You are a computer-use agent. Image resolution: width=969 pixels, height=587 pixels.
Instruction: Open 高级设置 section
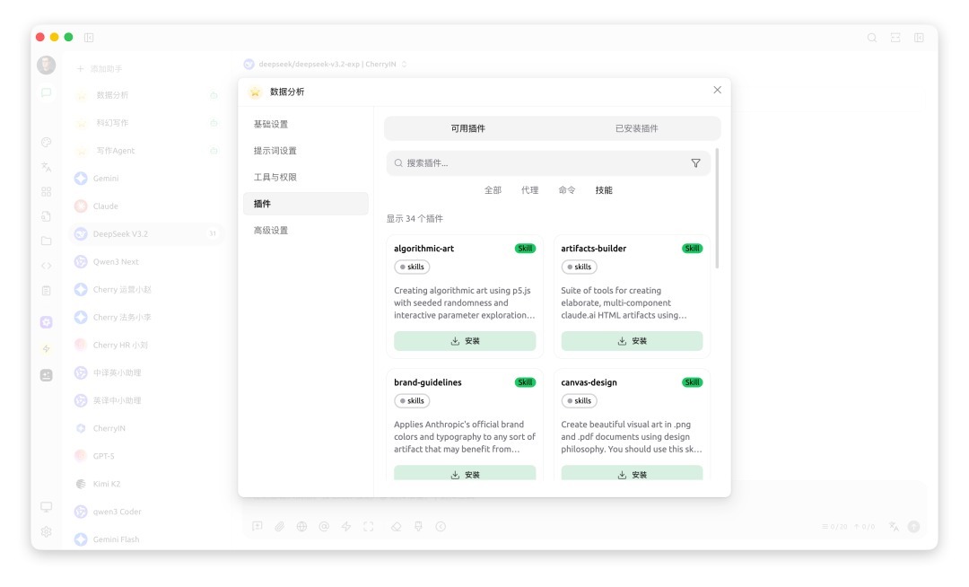click(306, 231)
